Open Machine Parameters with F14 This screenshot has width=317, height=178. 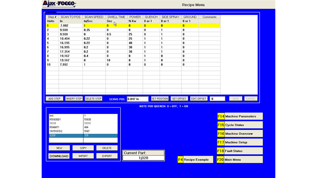(x=240, y=116)
